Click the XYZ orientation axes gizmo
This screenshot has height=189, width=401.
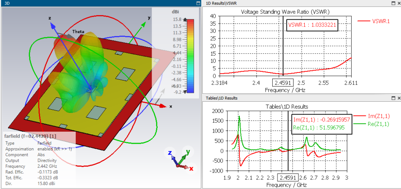coord(180,159)
